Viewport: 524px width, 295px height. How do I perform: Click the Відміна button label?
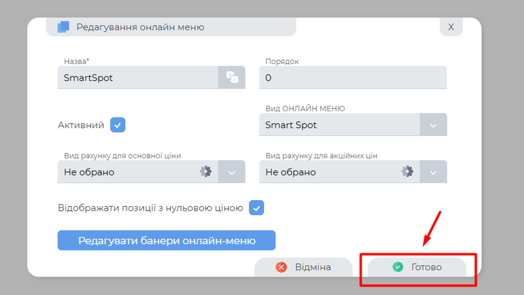pos(312,267)
